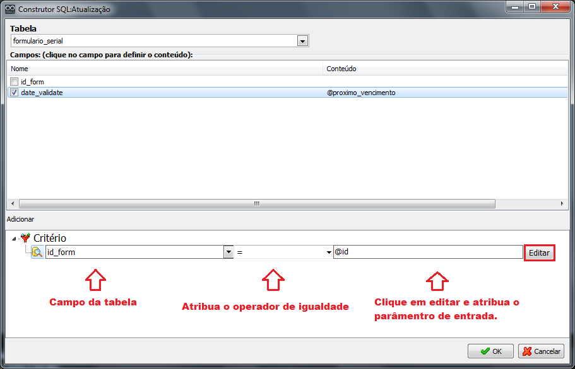
Task: Click the Critério filter icon
Action: coord(25,238)
